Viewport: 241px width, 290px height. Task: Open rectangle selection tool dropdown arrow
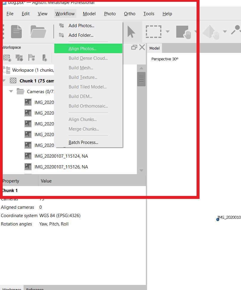(168, 32)
